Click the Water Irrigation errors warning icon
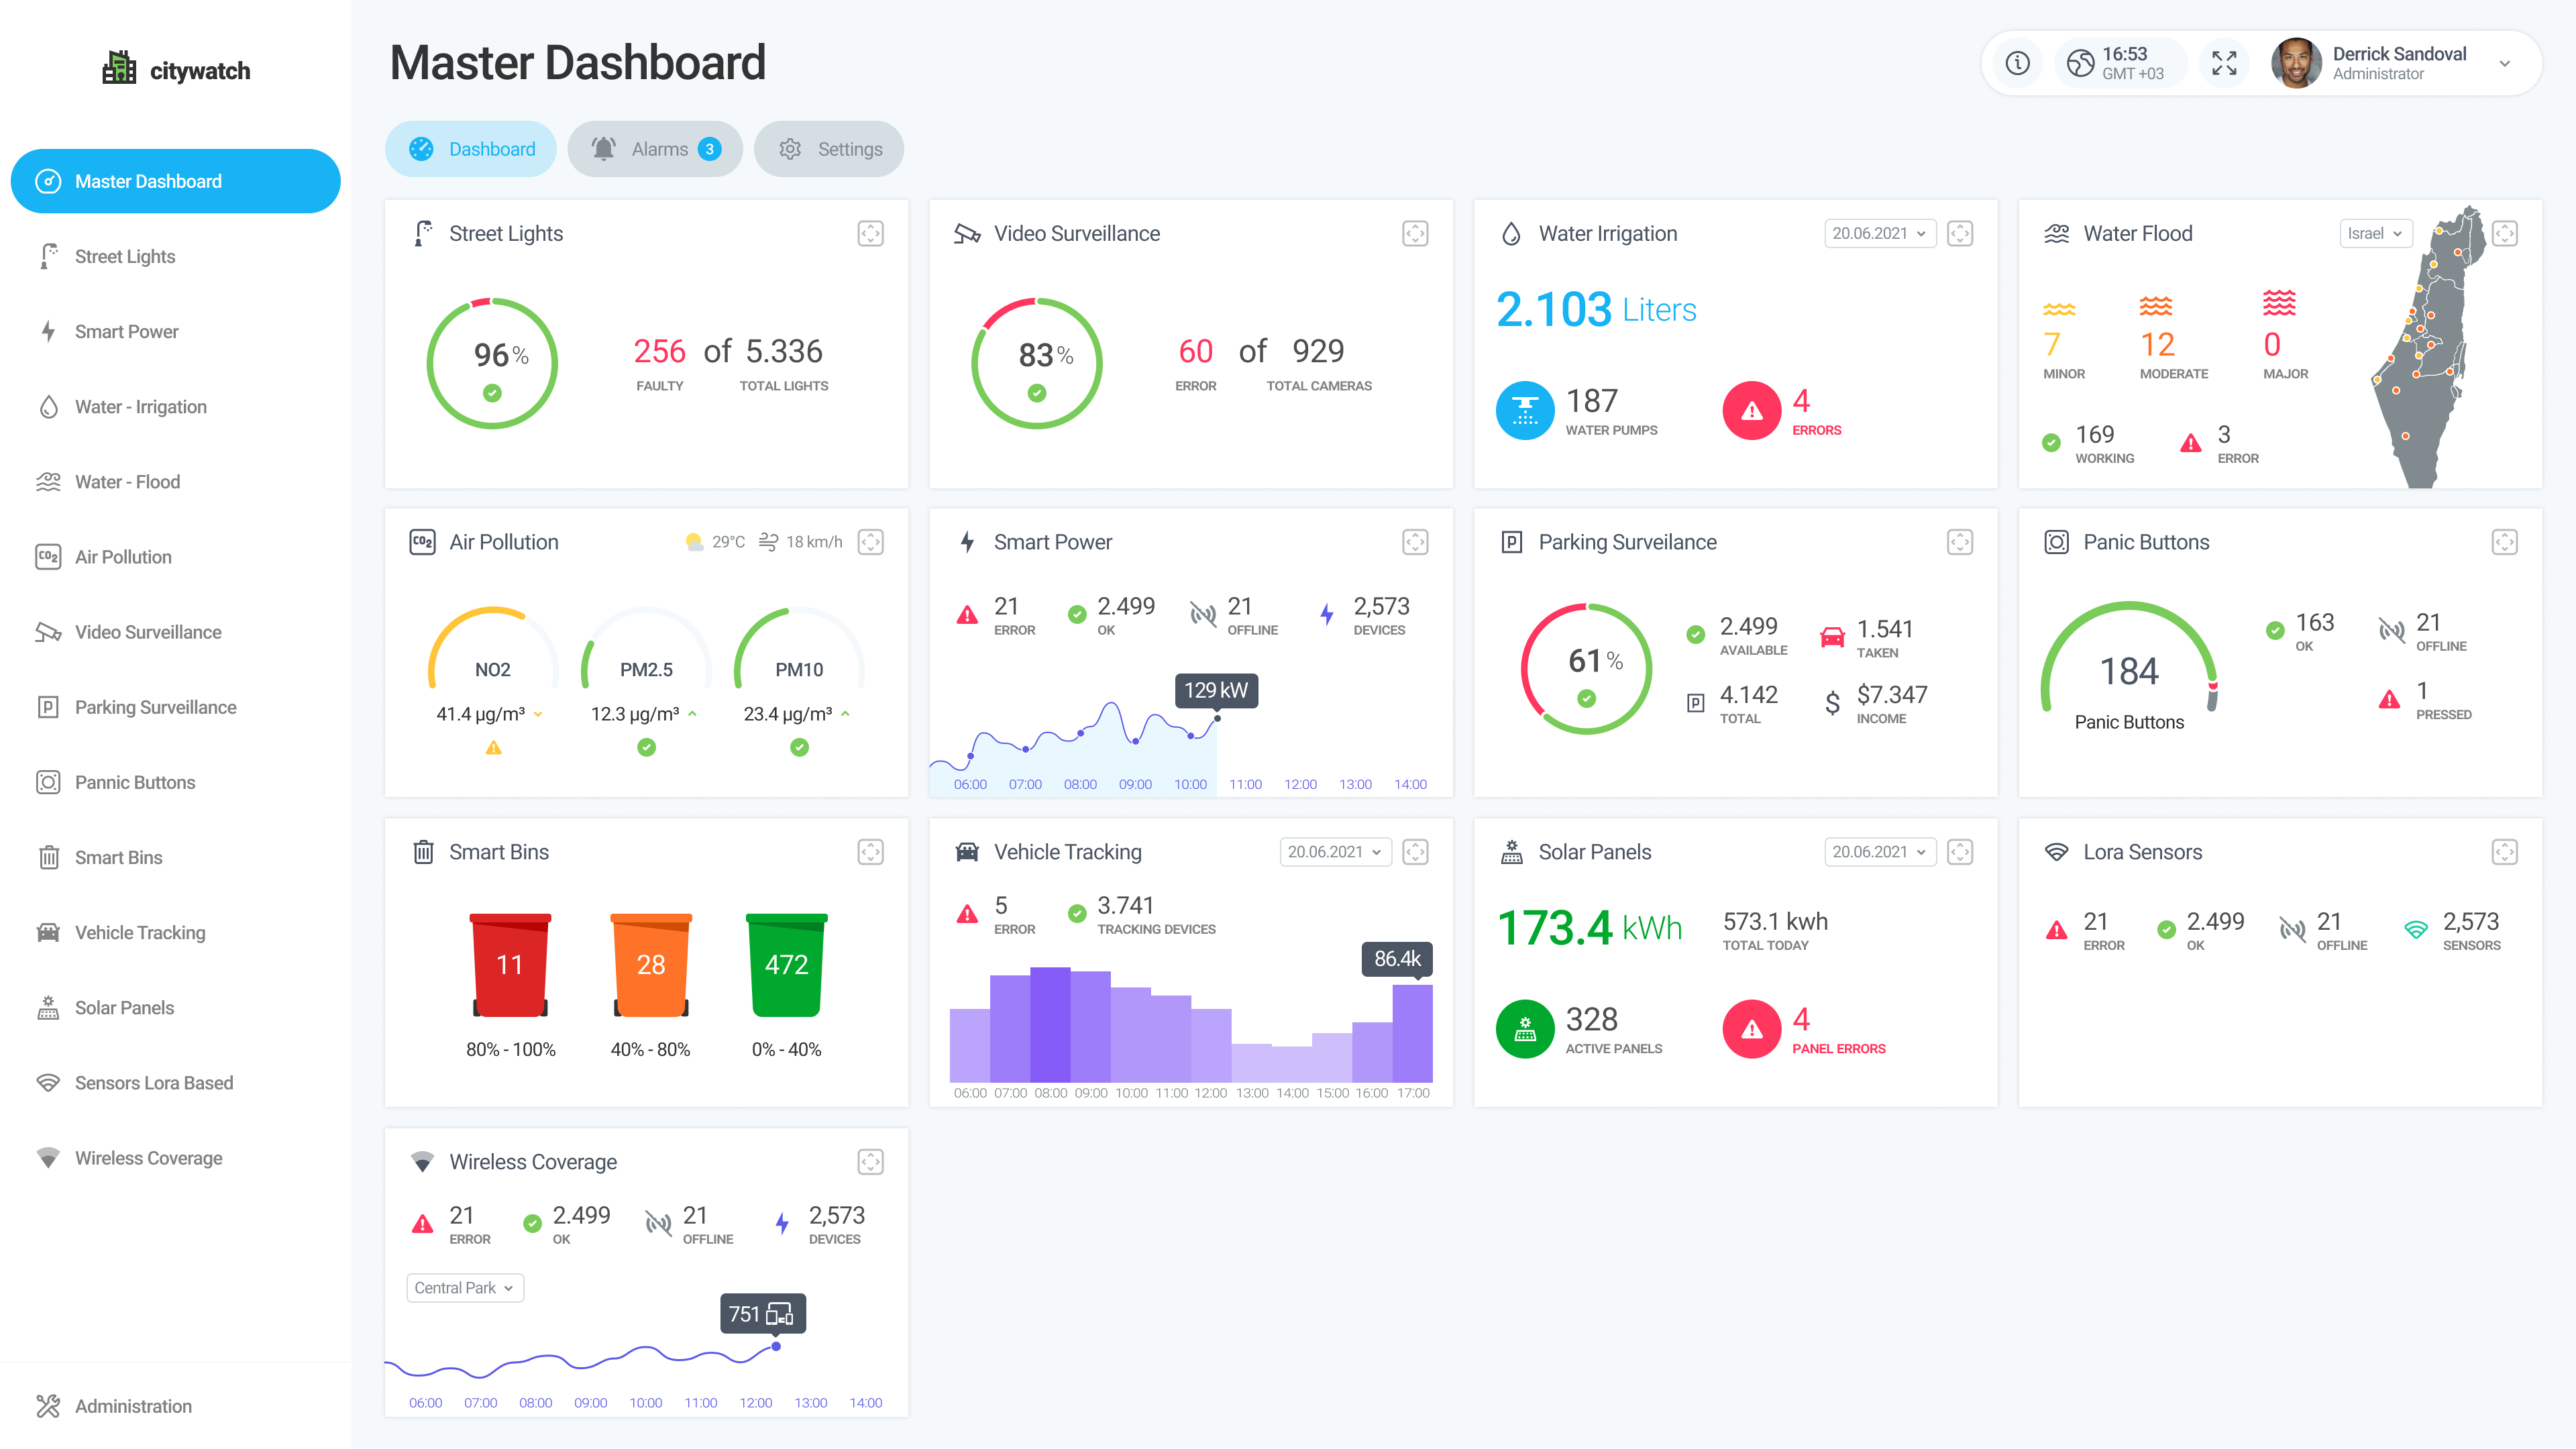2576x1449 pixels. 1751,411
